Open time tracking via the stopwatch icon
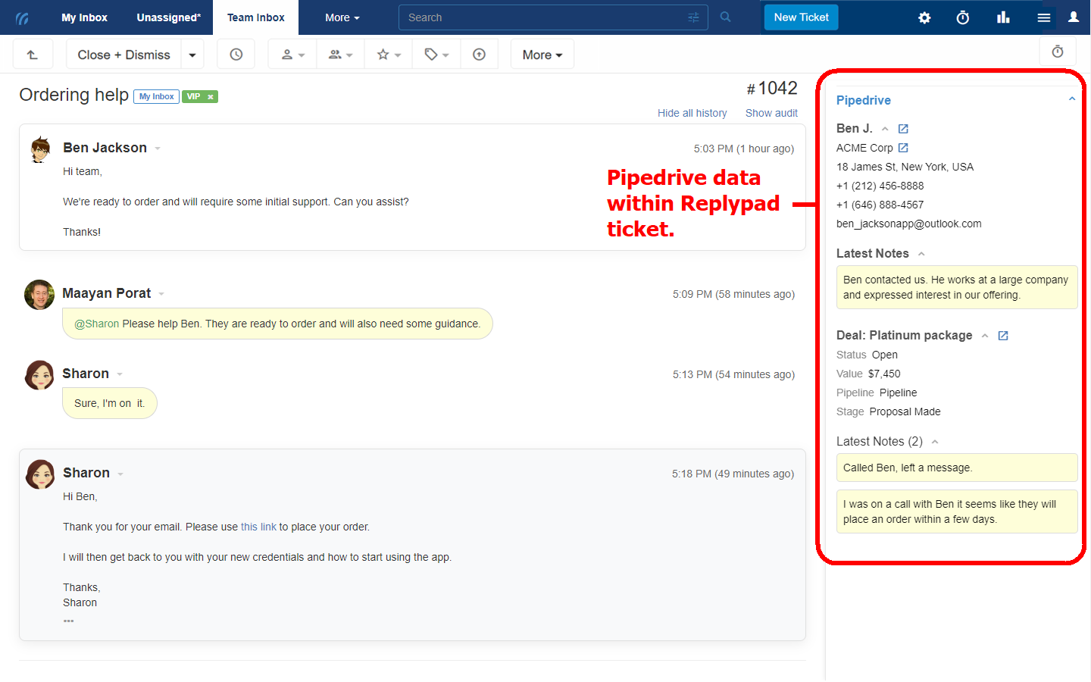The width and height of the screenshot is (1091, 682). coord(962,17)
